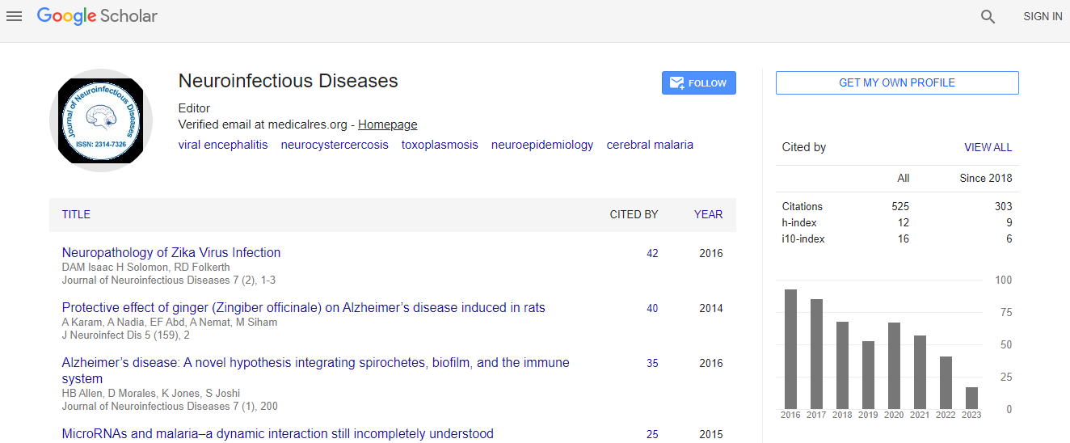Open the hamburger menu icon
The height and width of the screenshot is (443, 1070).
[x=14, y=16]
